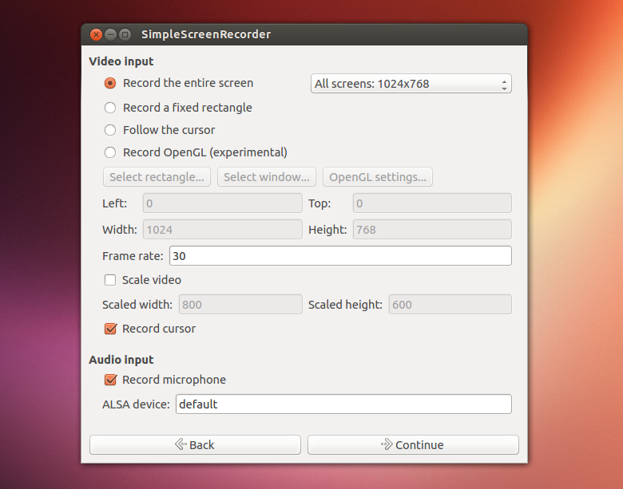The image size is (623, 489).
Task: Click the Select rectangle... button
Action: coord(157,177)
